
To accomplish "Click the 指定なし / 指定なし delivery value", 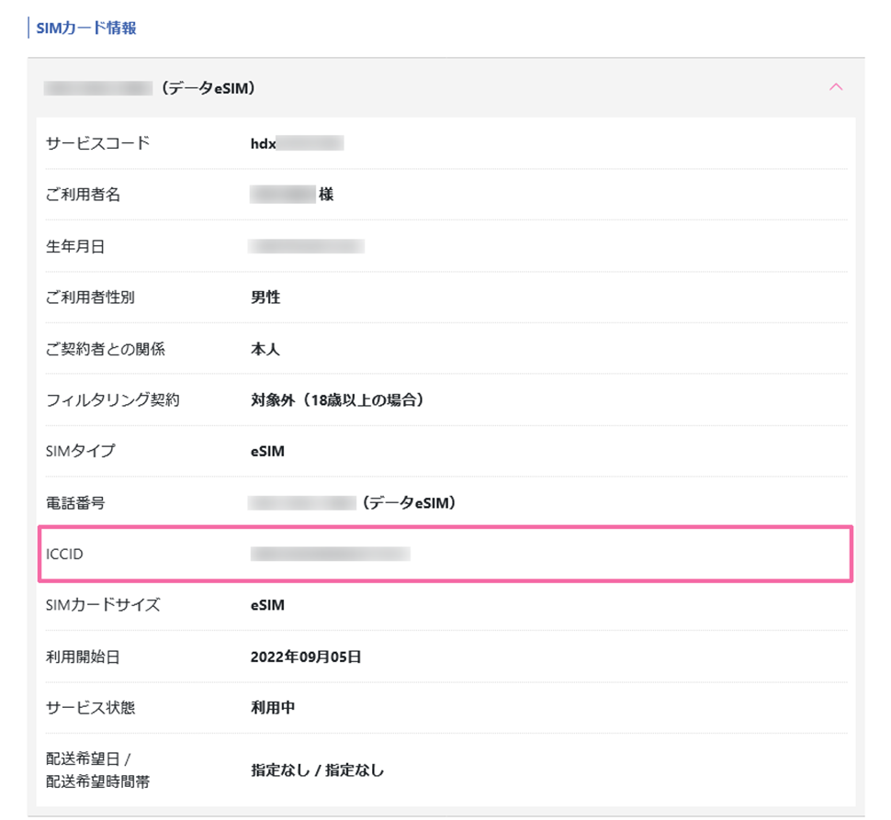I will coord(317,770).
